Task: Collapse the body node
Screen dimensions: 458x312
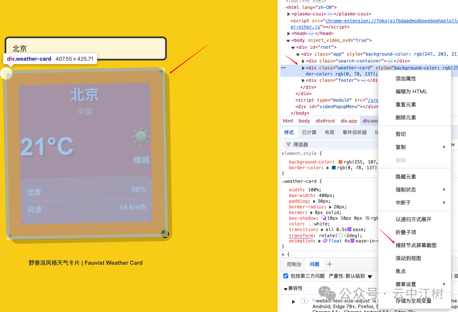Action: coord(288,41)
